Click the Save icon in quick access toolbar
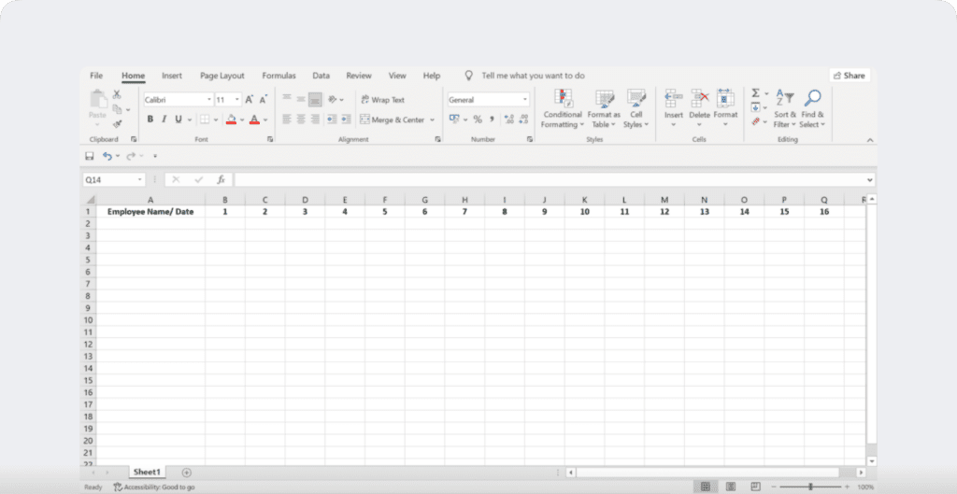 90,156
